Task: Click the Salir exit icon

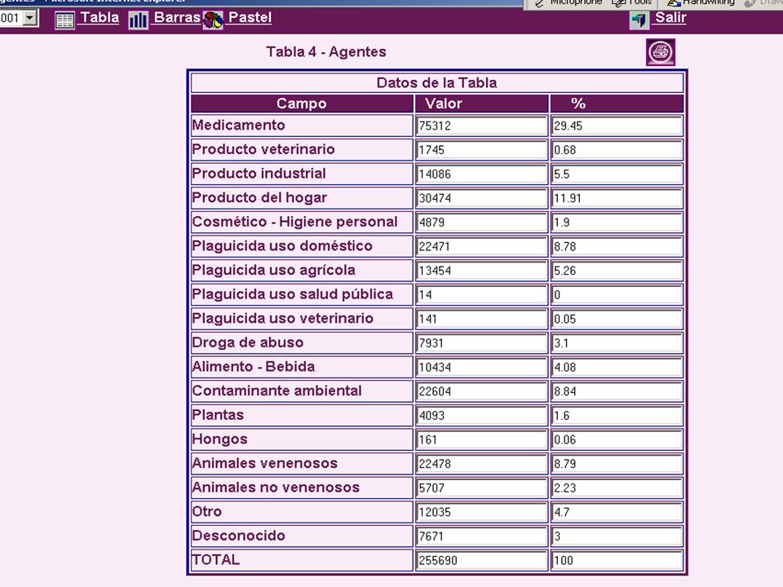Action: click(639, 20)
